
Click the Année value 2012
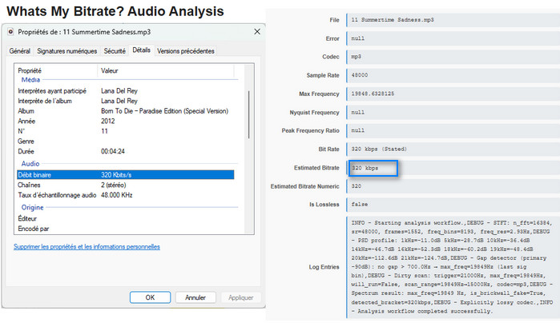[x=108, y=121]
